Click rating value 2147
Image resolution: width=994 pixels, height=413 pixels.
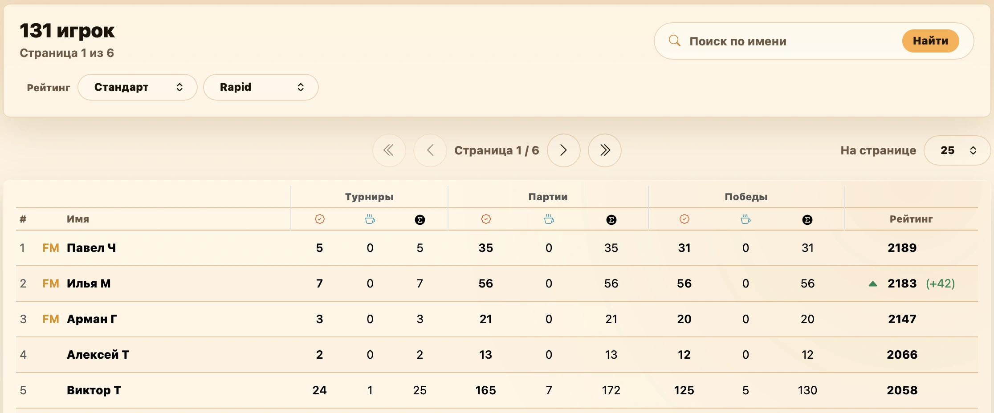[902, 319]
